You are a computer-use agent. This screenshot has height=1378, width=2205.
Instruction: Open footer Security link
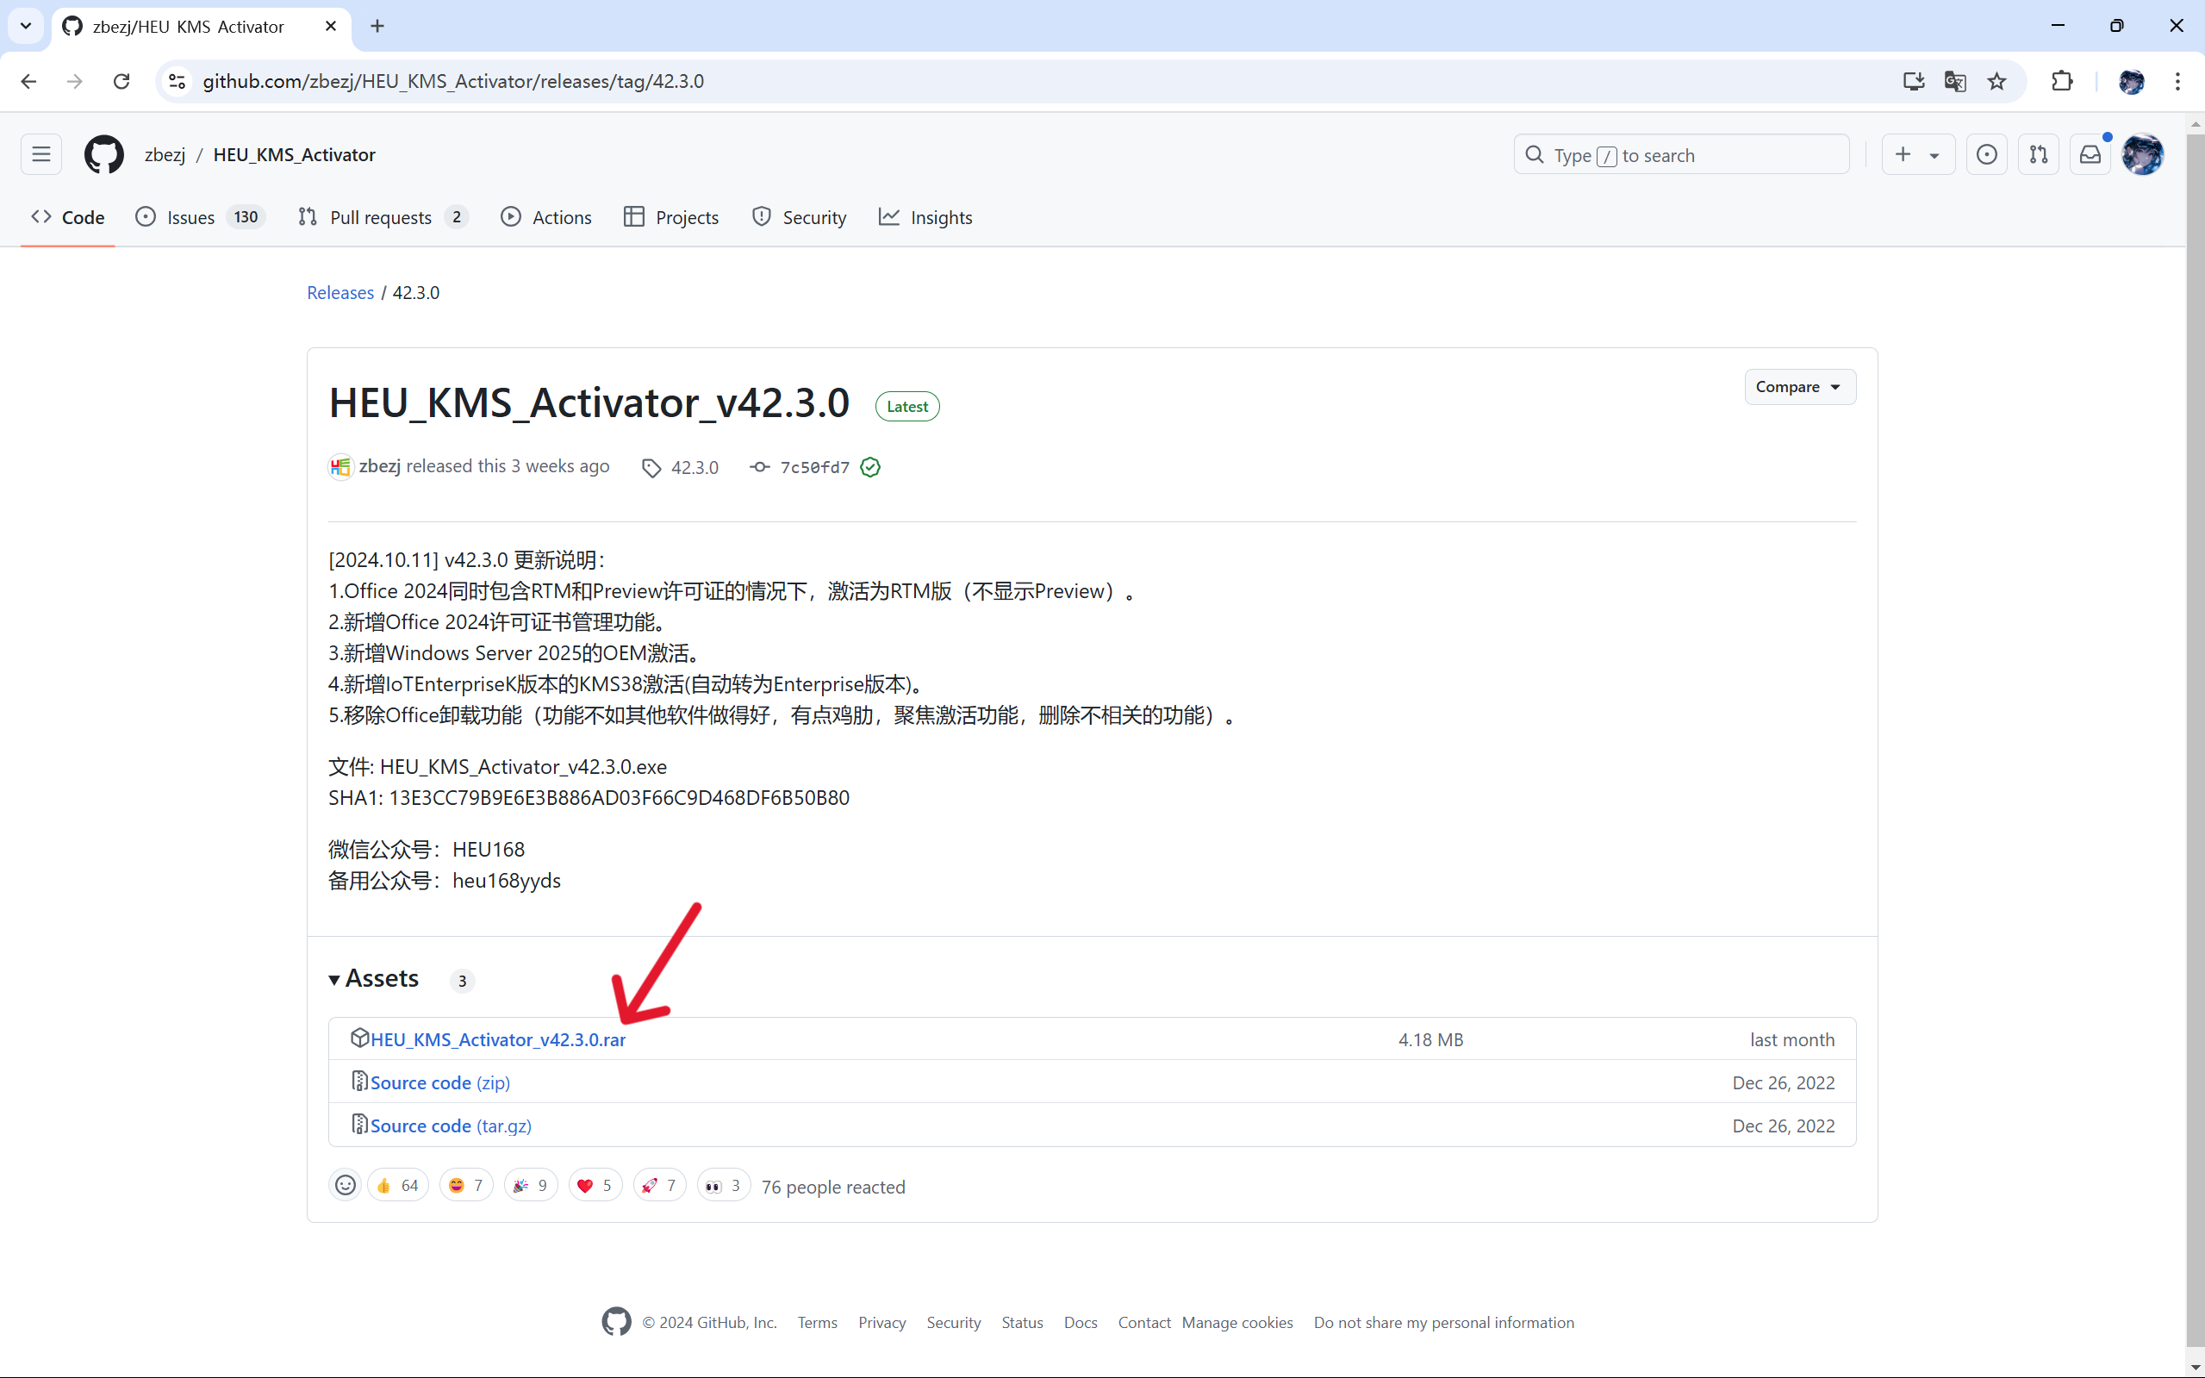click(954, 1322)
